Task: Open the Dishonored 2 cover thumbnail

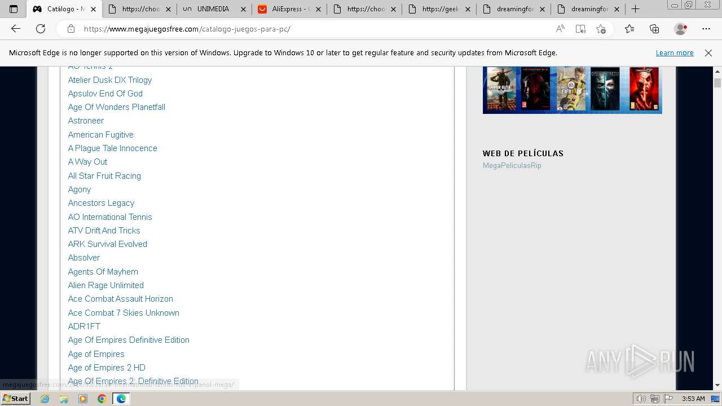Action: click(x=605, y=89)
